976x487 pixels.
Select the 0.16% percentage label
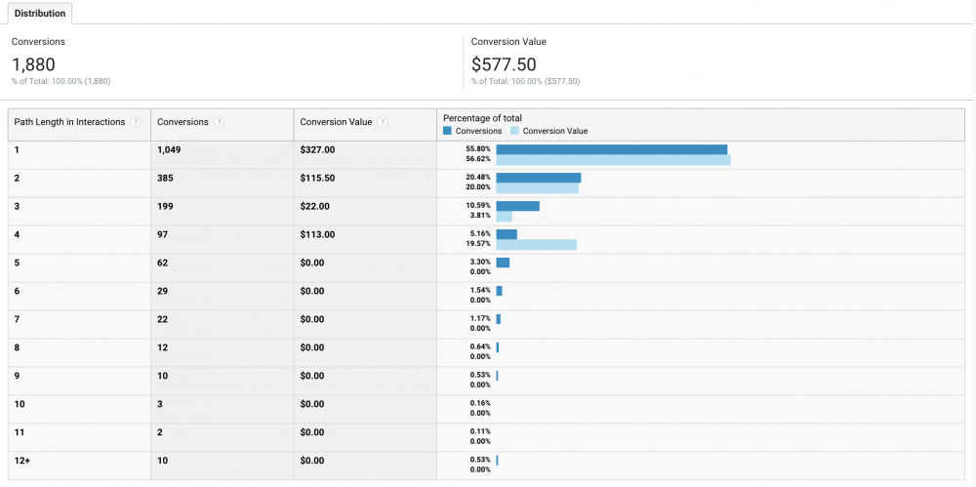[x=480, y=403]
